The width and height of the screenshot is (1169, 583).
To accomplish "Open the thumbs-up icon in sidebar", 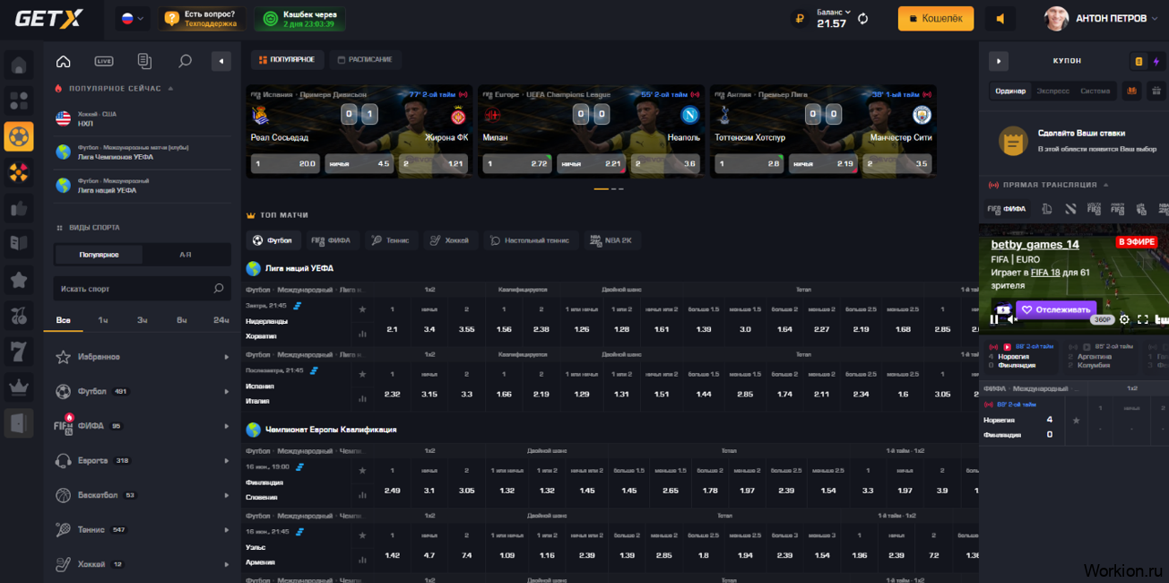I will (18, 208).
